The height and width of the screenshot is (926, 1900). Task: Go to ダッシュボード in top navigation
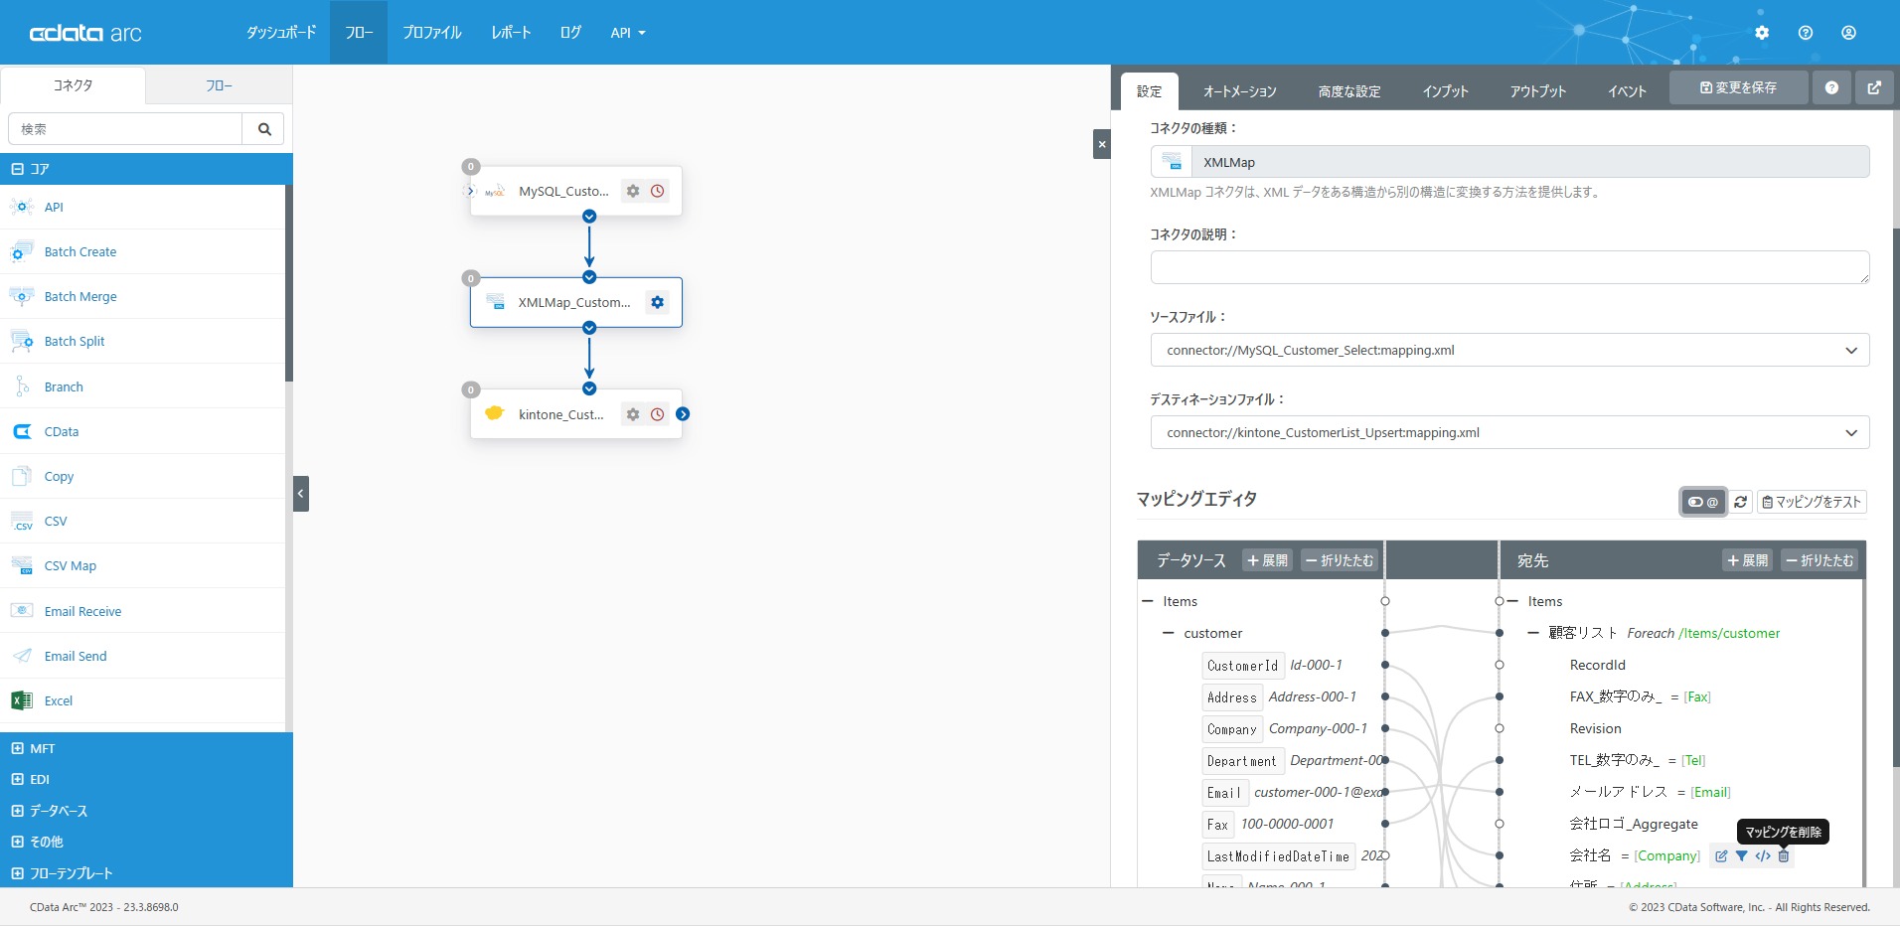tap(281, 33)
